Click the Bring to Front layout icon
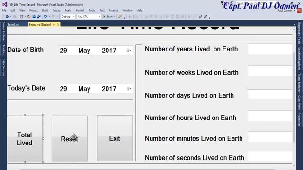303x170 pixels. tap(200, 17)
